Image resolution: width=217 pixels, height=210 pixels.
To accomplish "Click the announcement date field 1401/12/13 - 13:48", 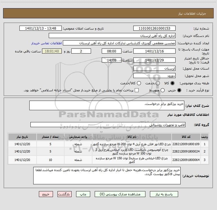I will click(x=41, y=28).
